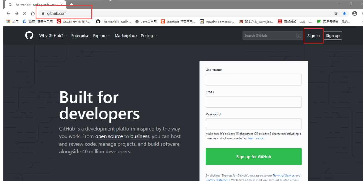The height and width of the screenshot is (181, 363).
Task: Open The world's leadin... GitHub bookmark
Action: pyautogui.click(x=114, y=22)
